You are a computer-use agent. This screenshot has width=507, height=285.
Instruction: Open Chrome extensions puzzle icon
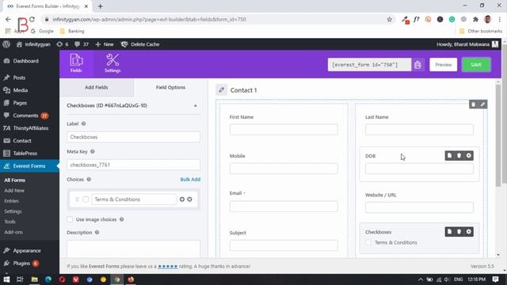point(475,19)
